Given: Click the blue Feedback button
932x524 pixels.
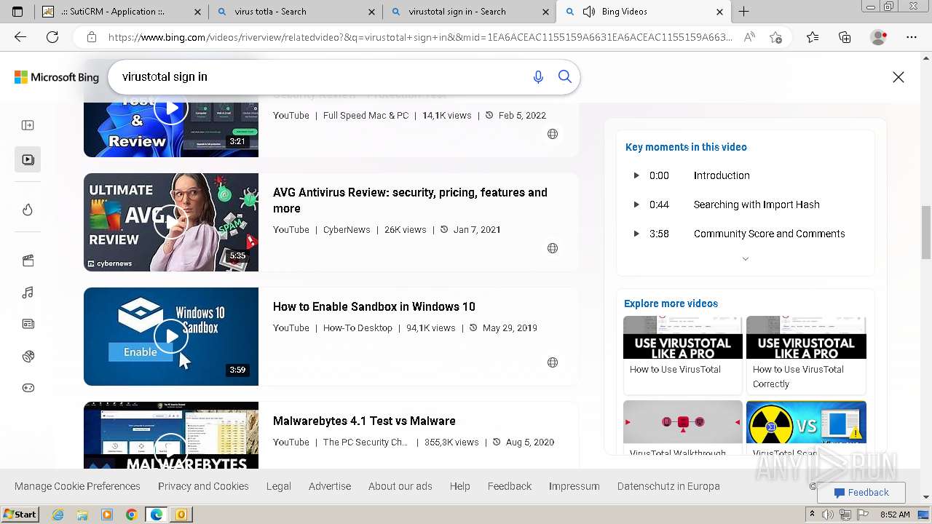Looking at the screenshot, I should click(x=861, y=493).
